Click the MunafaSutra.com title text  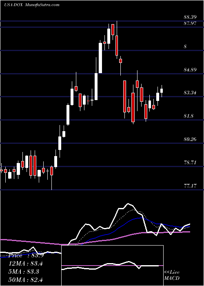42,4
